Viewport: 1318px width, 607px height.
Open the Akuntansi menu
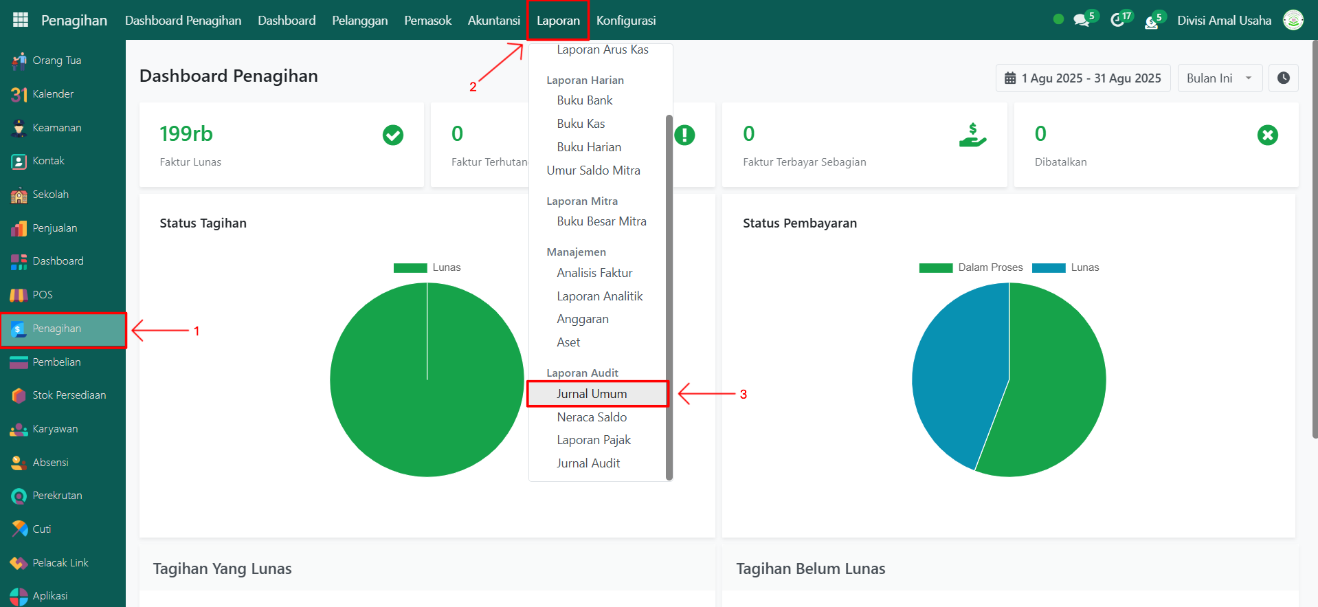[x=493, y=21]
